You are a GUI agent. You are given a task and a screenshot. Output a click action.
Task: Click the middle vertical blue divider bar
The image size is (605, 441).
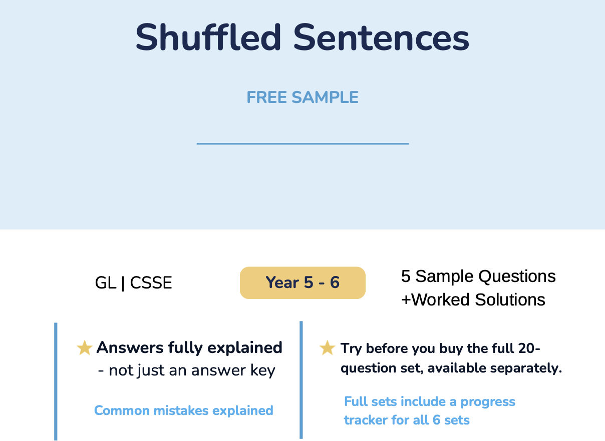click(301, 380)
